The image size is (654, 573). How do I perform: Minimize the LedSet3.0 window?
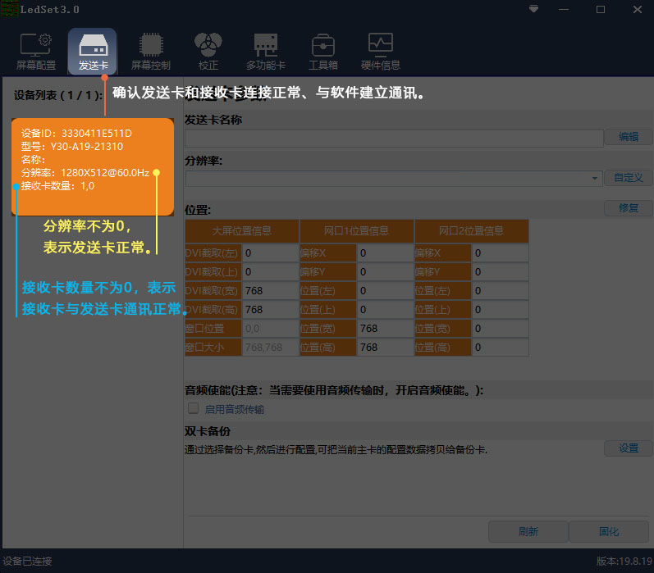click(x=564, y=9)
